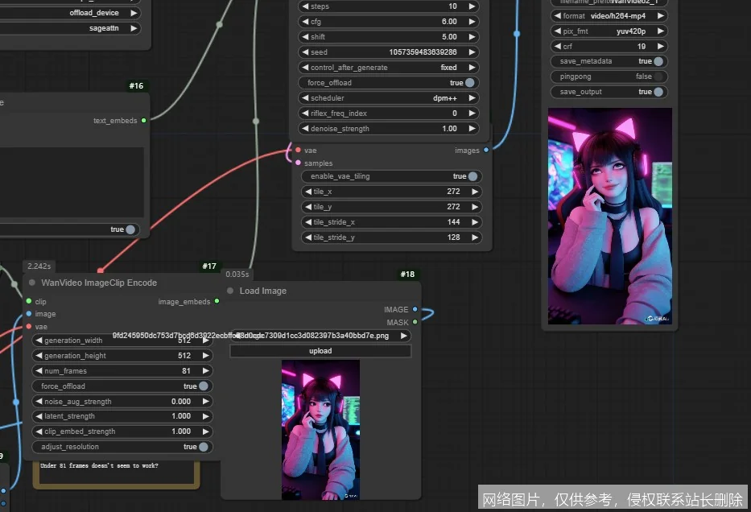The image size is (751, 512).
Task: Enable the pingpong toggle
Action: coord(658,76)
